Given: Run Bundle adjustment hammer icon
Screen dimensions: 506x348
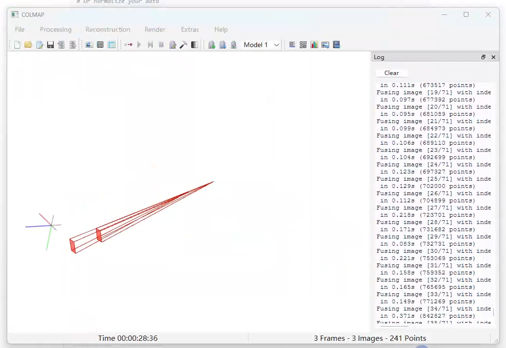Looking at the screenshot, I should [184, 45].
